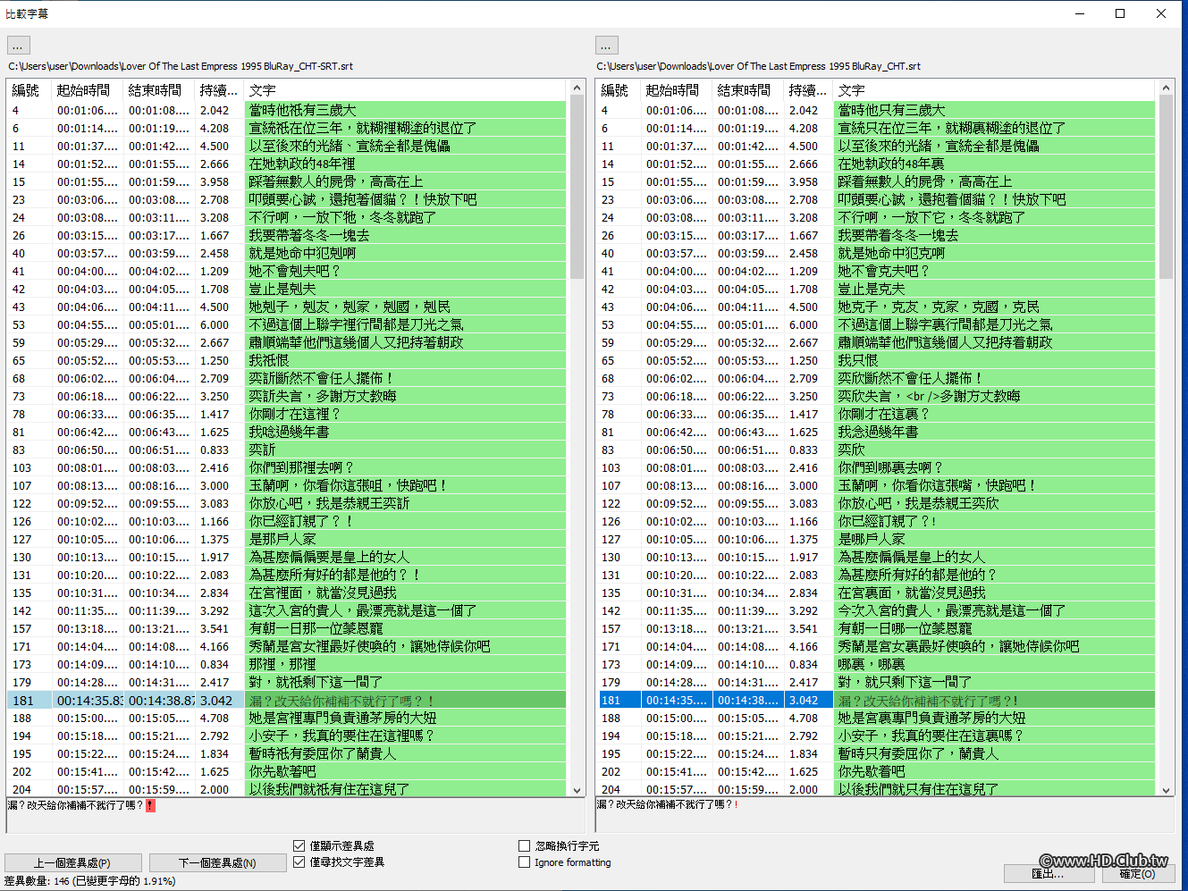Confirm with the 確定(O) button
1188x891 pixels.
point(1138,873)
